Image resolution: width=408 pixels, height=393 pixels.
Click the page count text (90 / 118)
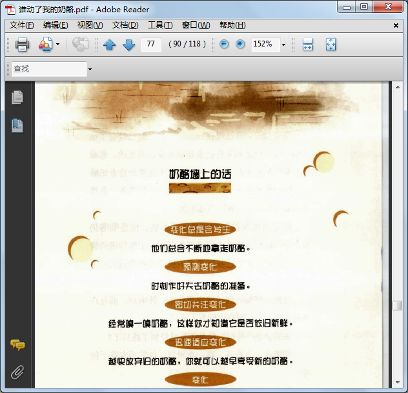tap(187, 44)
